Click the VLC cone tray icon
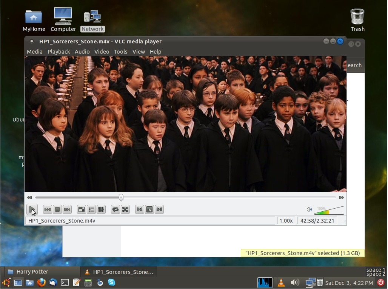This screenshot has height=289, width=388. click(x=281, y=283)
